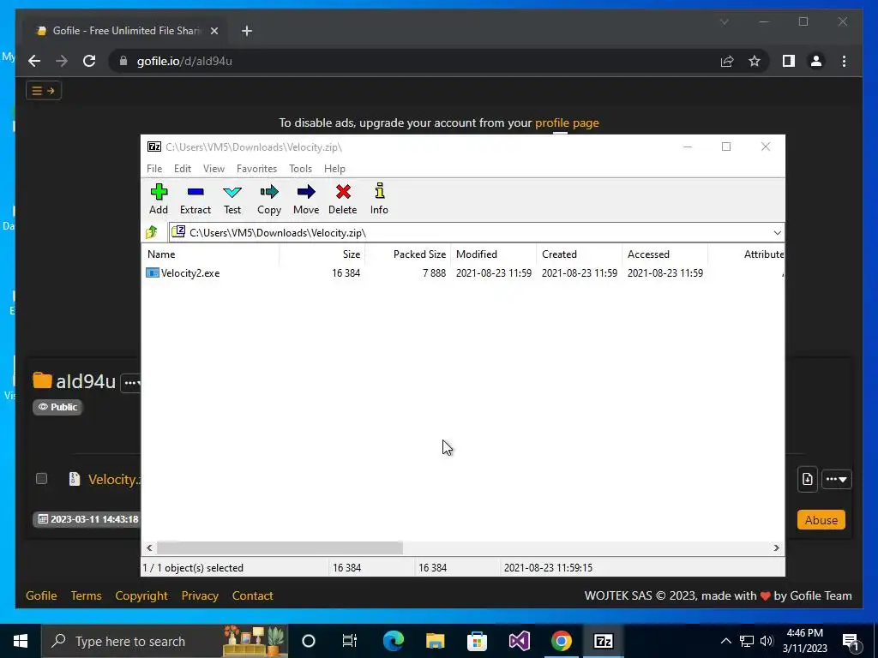Click the 7-Zip taskbar icon

[x=603, y=641]
